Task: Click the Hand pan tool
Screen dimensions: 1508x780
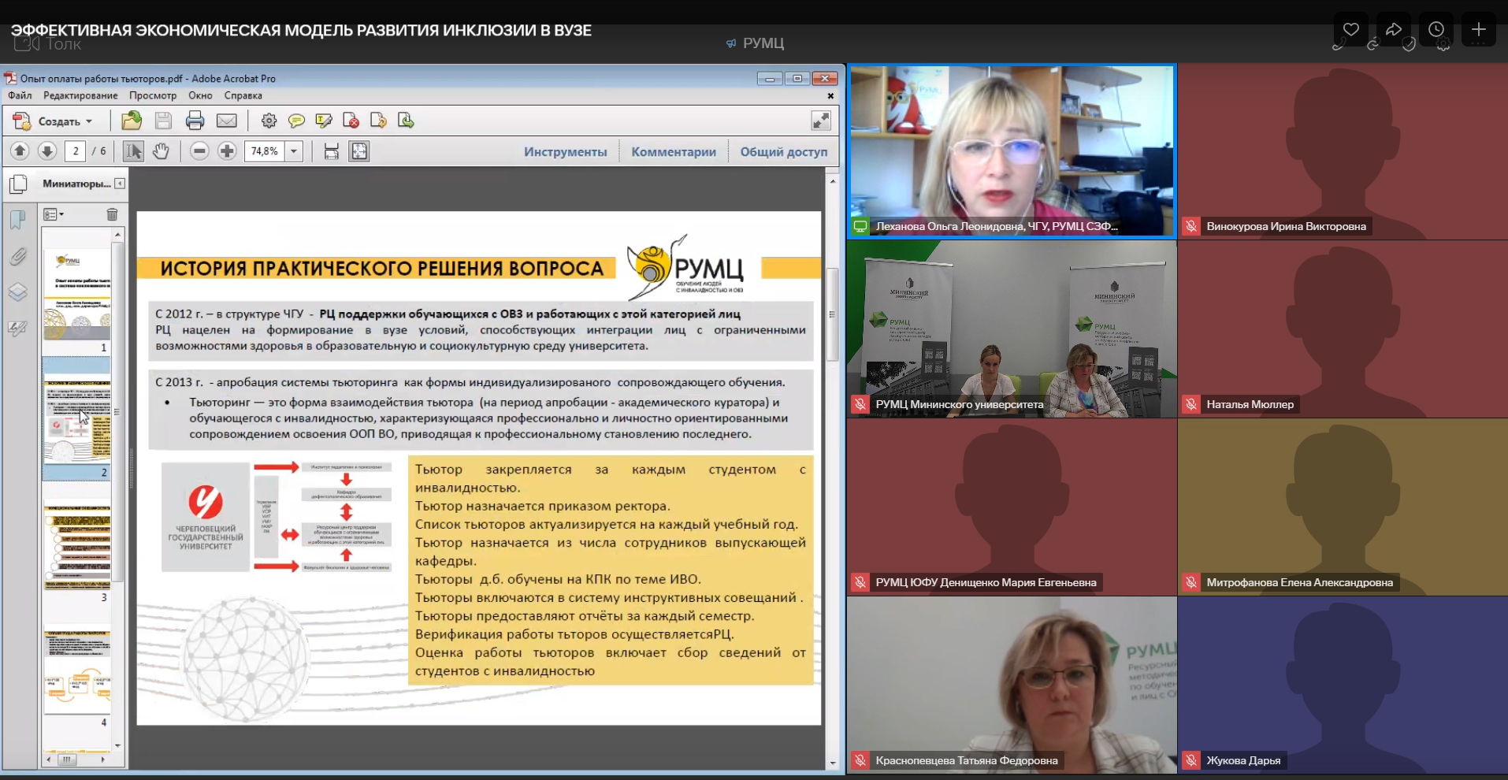Action: click(x=161, y=151)
